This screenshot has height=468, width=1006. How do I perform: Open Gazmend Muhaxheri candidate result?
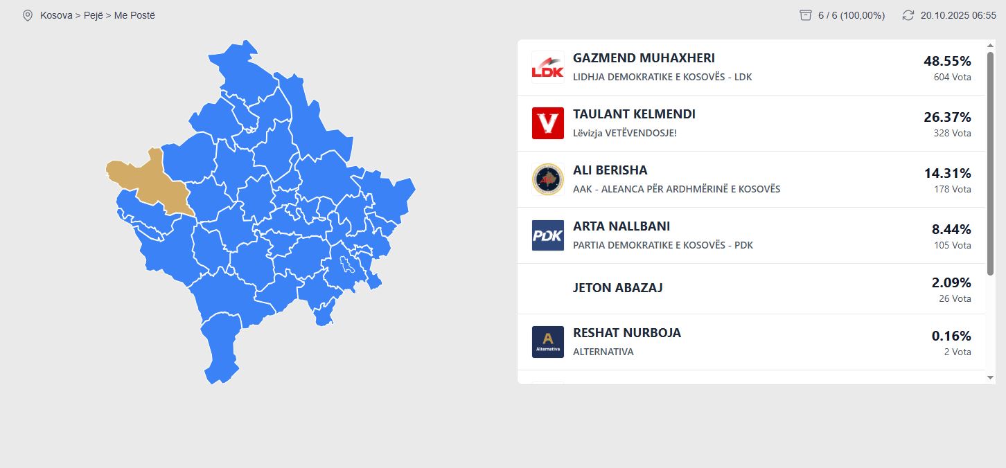pos(644,58)
